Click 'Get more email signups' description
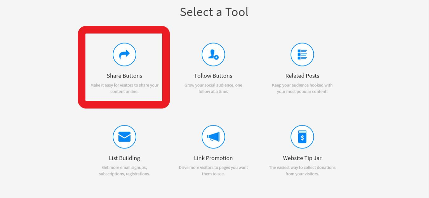 point(124,171)
